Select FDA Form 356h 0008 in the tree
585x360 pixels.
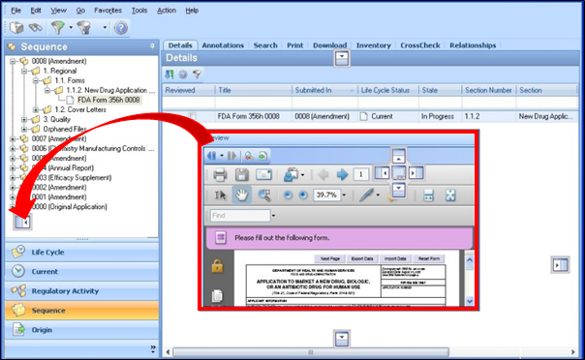point(108,100)
